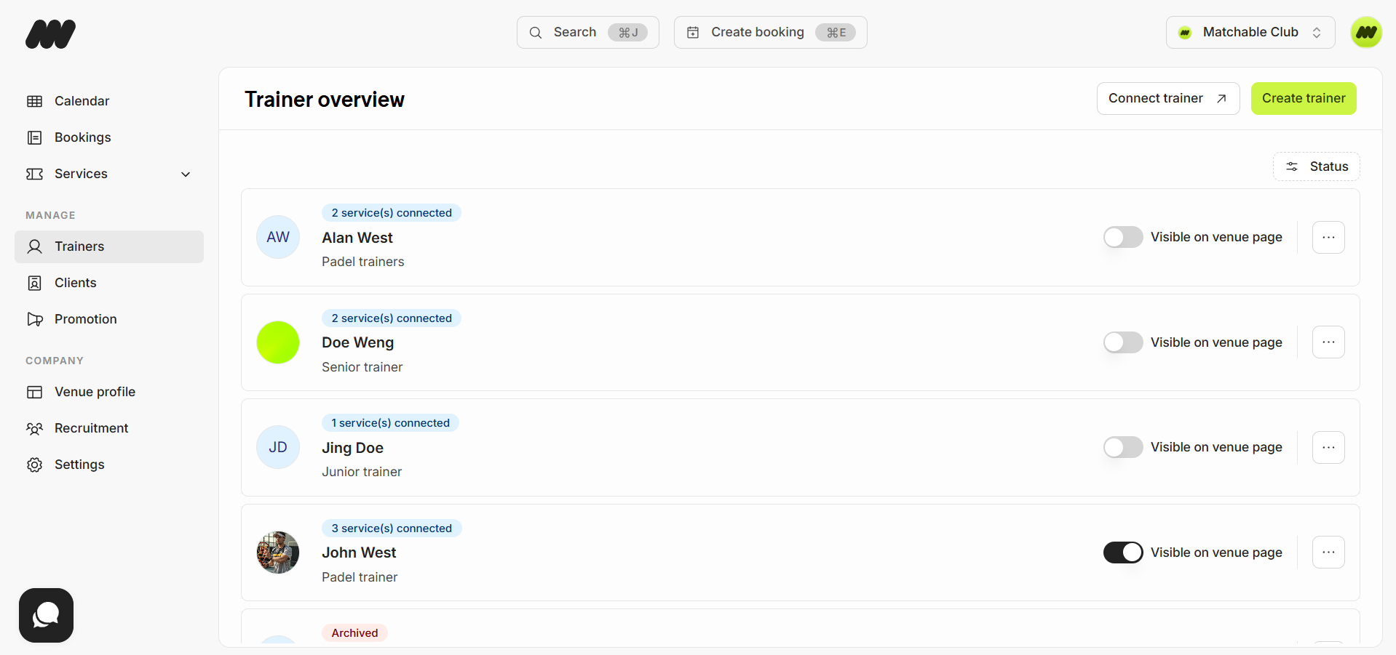Click the '1 service(s) connected' badge
The height and width of the screenshot is (655, 1396).
point(390,423)
